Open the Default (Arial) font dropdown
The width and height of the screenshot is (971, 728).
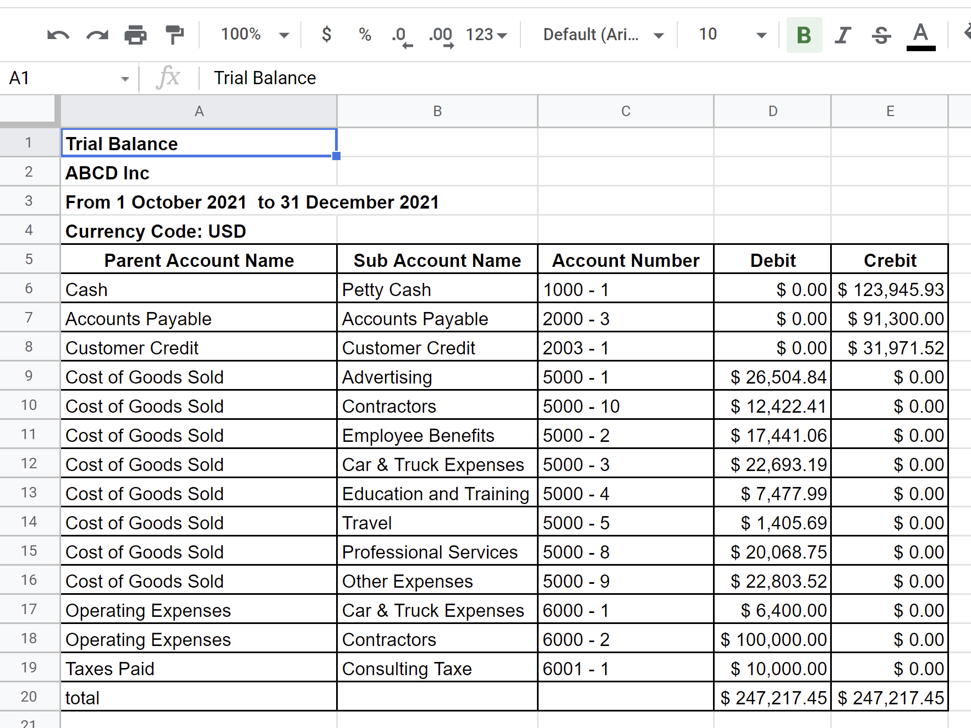click(x=604, y=35)
